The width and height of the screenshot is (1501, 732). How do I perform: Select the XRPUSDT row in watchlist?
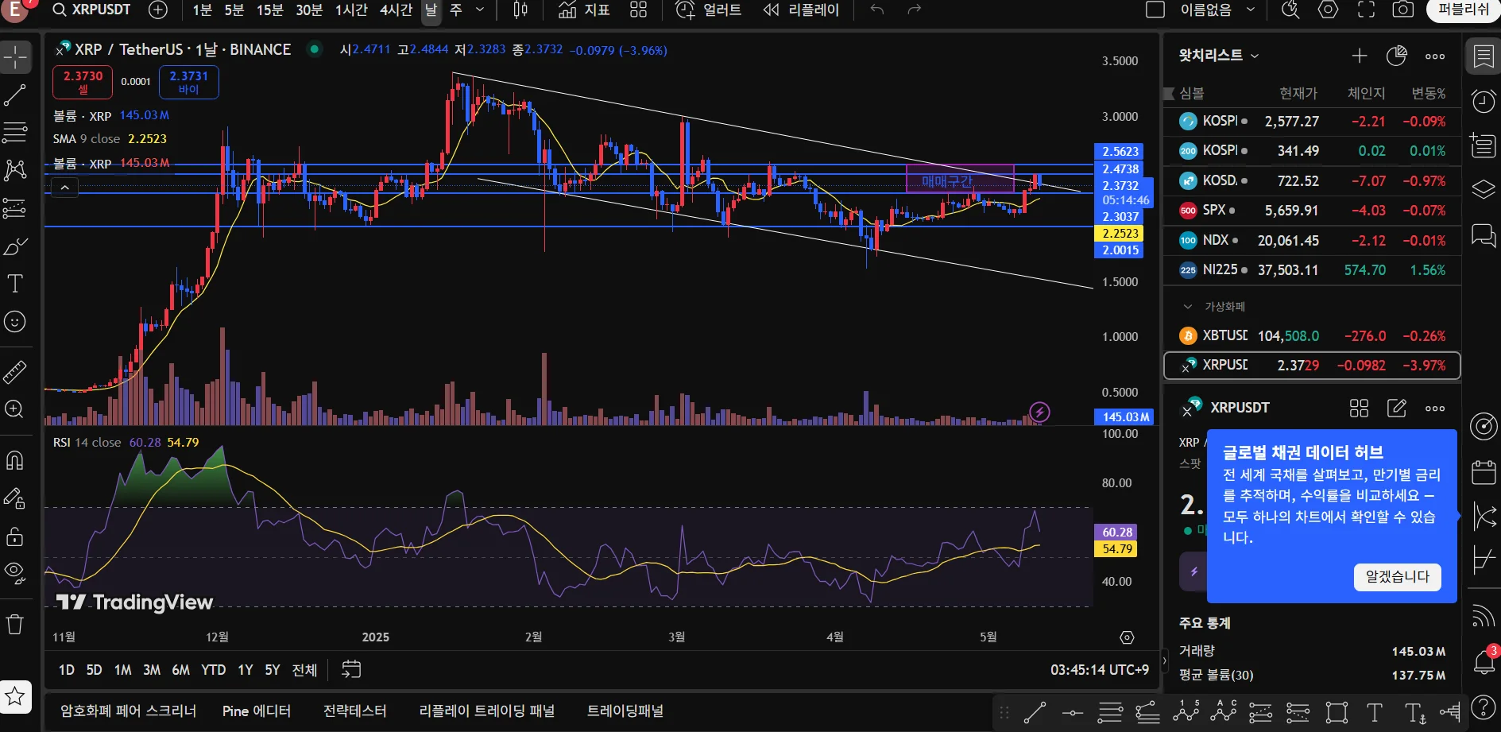(1311, 366)
